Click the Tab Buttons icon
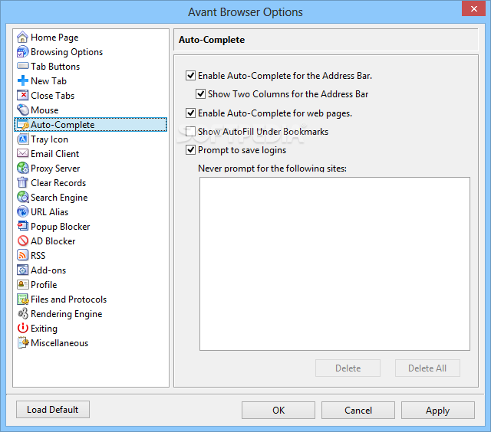The image size is (491, 432). click(22, 67)
